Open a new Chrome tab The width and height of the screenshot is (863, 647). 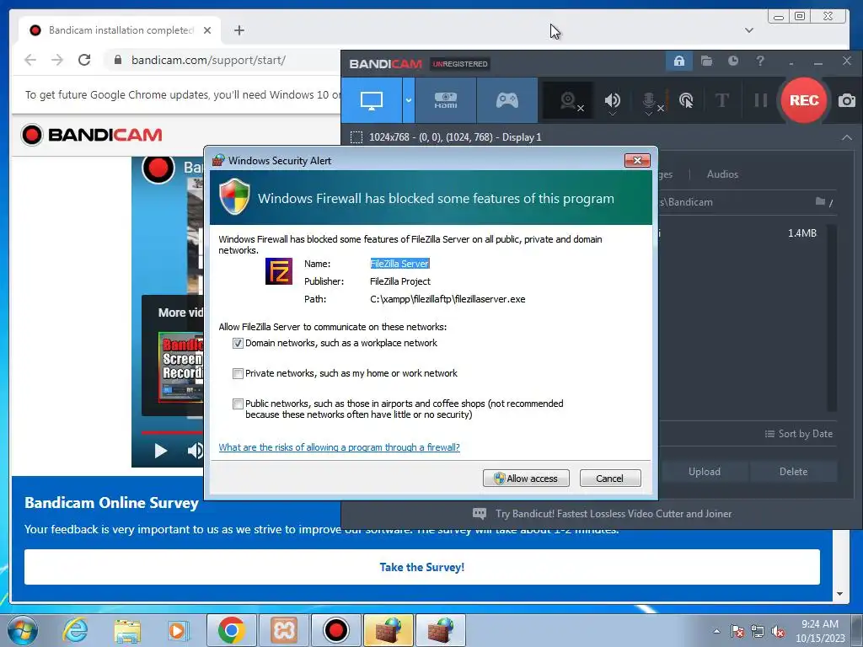[x=239, y=30]
